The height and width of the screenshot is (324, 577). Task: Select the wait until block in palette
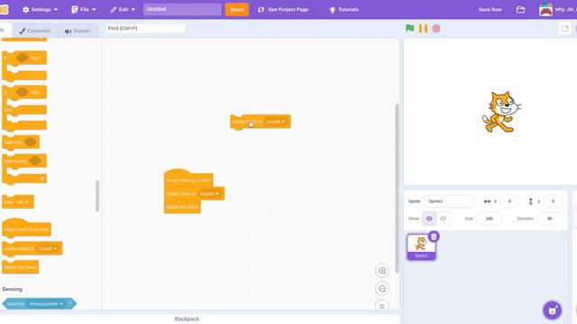(x=21, y=142)
